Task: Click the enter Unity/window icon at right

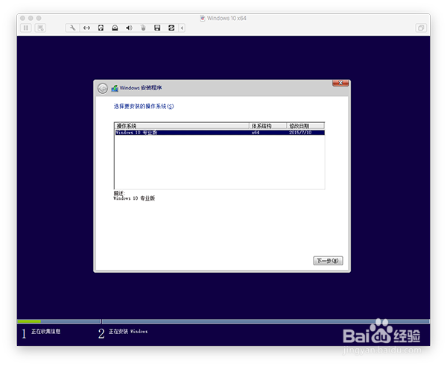Action: pos(421,28)
